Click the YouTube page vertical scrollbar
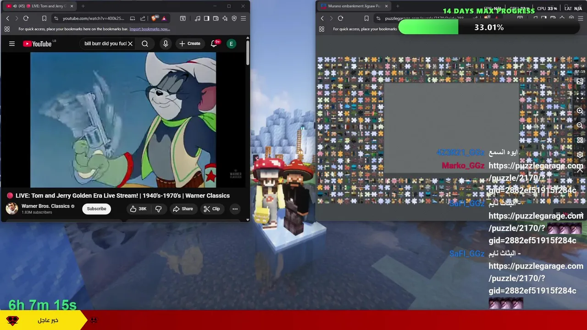Viewport: 587px width, 330px height. coord(248,53)
